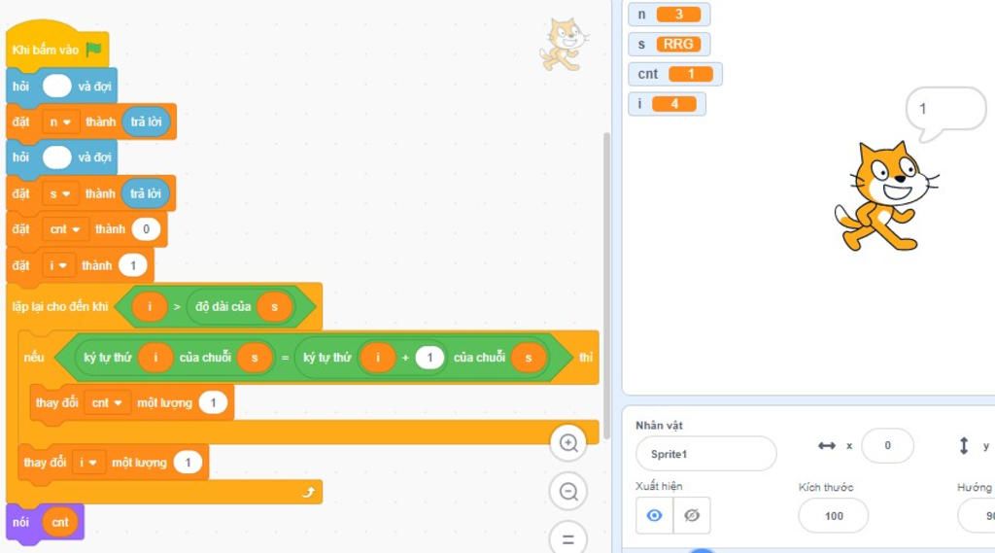Click the horizontal x-position arrows icon
This screenshot has height=553, width=995.
pyautogui.click(x=827, y=446)
